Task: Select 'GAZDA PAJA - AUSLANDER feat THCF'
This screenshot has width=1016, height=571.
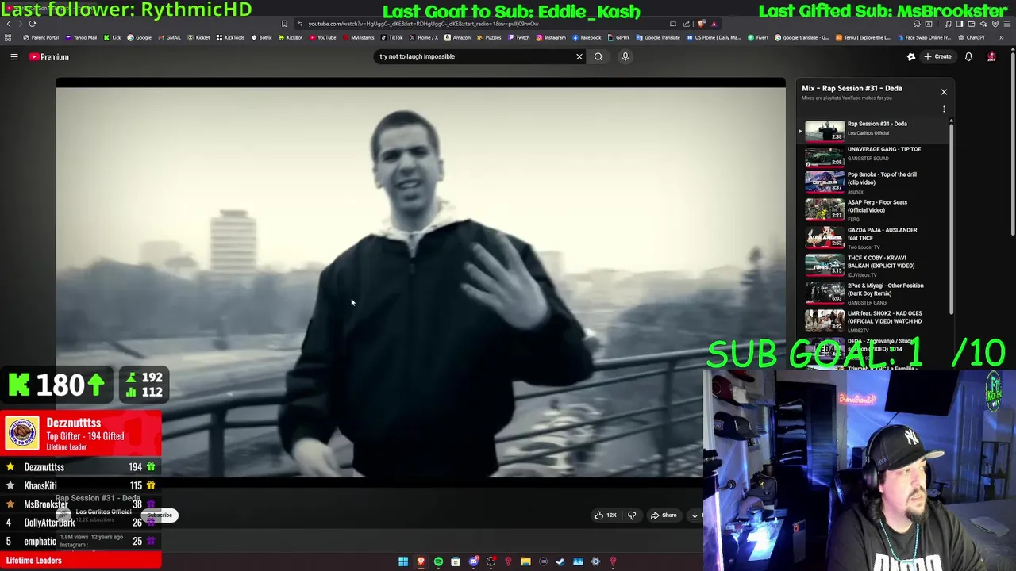Action: [875, 237]
